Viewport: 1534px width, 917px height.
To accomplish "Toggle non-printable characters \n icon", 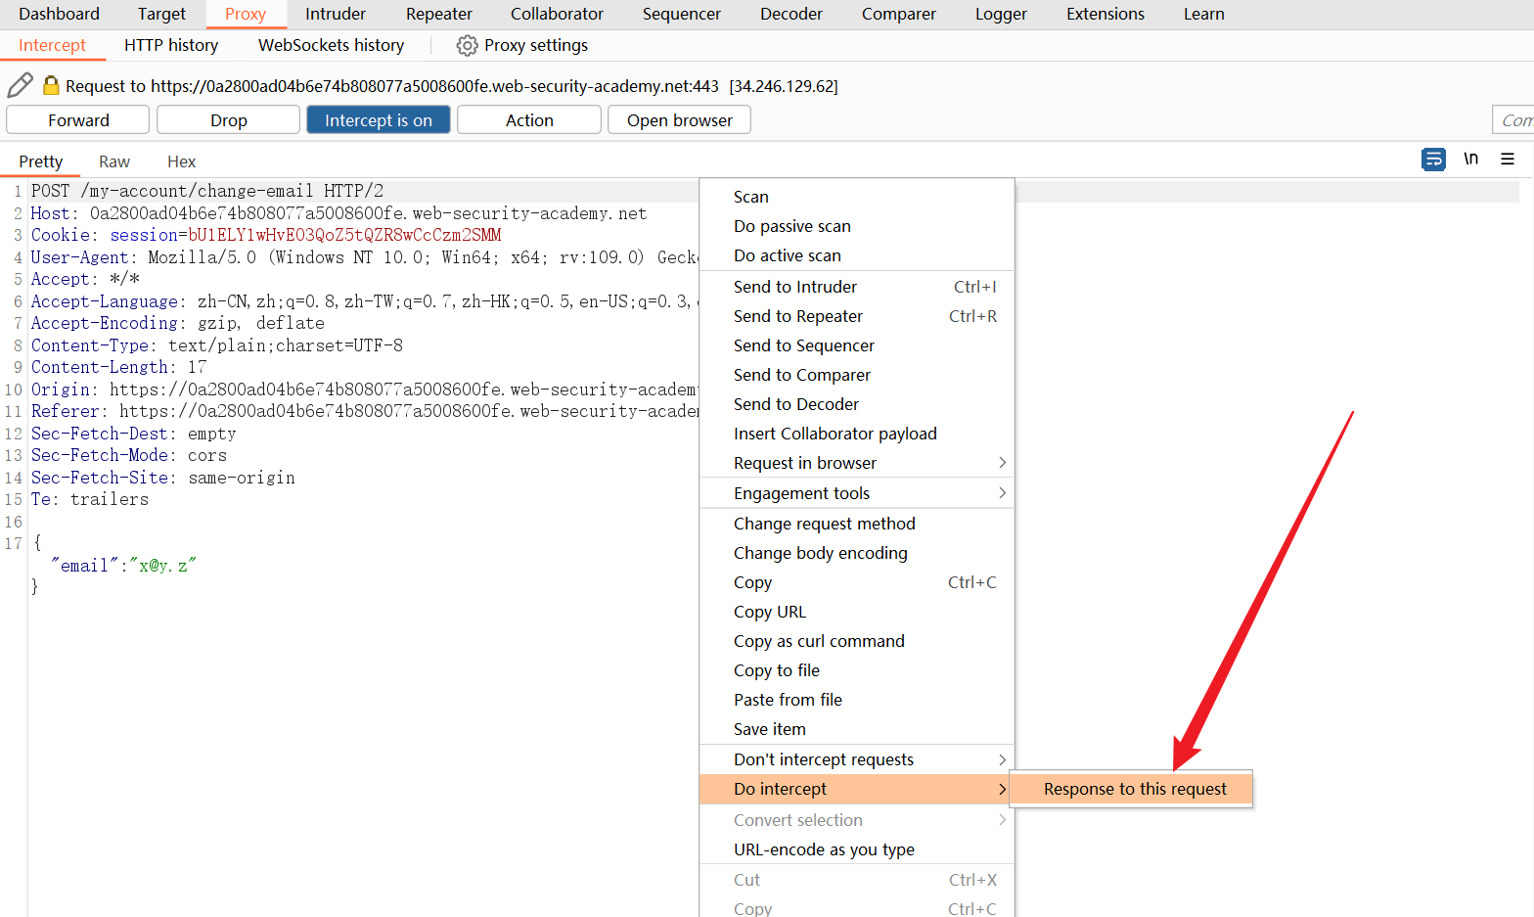I will 1470,160.
